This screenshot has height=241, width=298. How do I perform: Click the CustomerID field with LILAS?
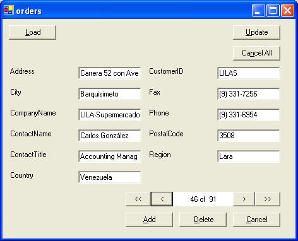pyautogui.click(x=249, y=73)
